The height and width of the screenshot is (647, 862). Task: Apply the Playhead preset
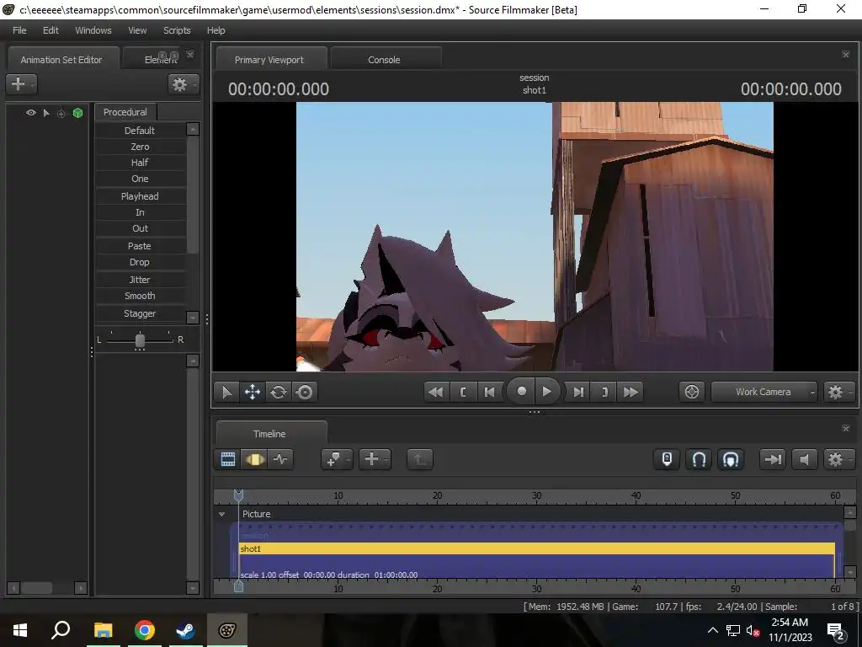click(140, 195)
